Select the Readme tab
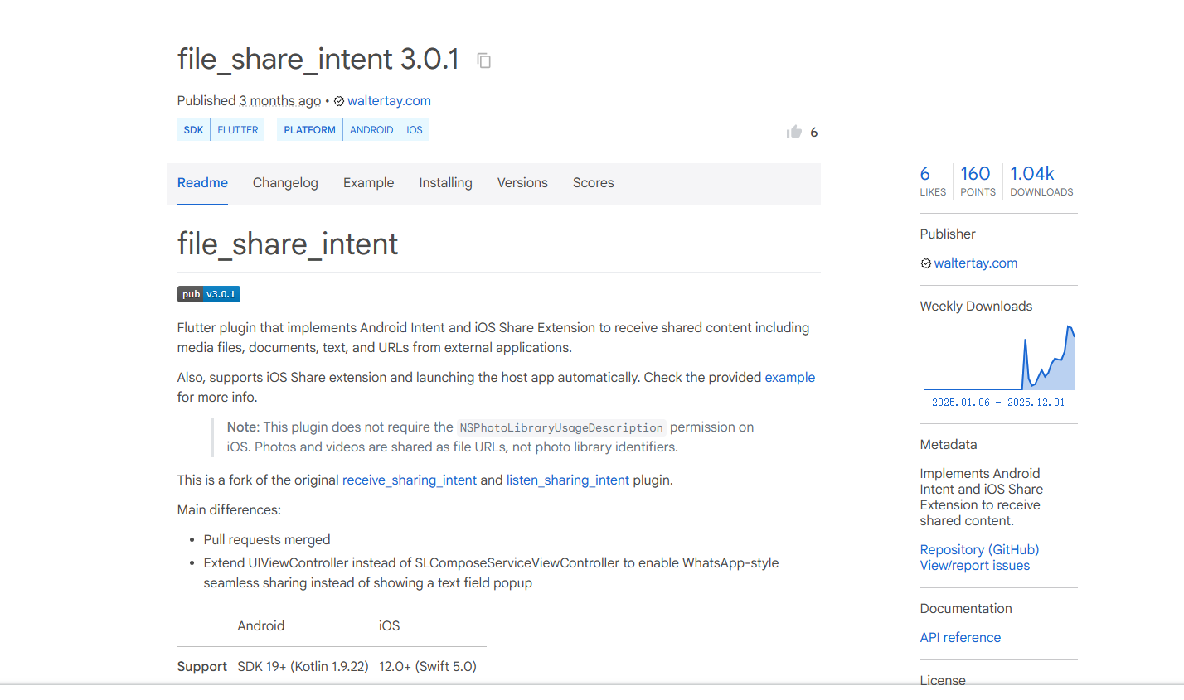The width and height of the screenshot is (1184, 700). point(202,183)
